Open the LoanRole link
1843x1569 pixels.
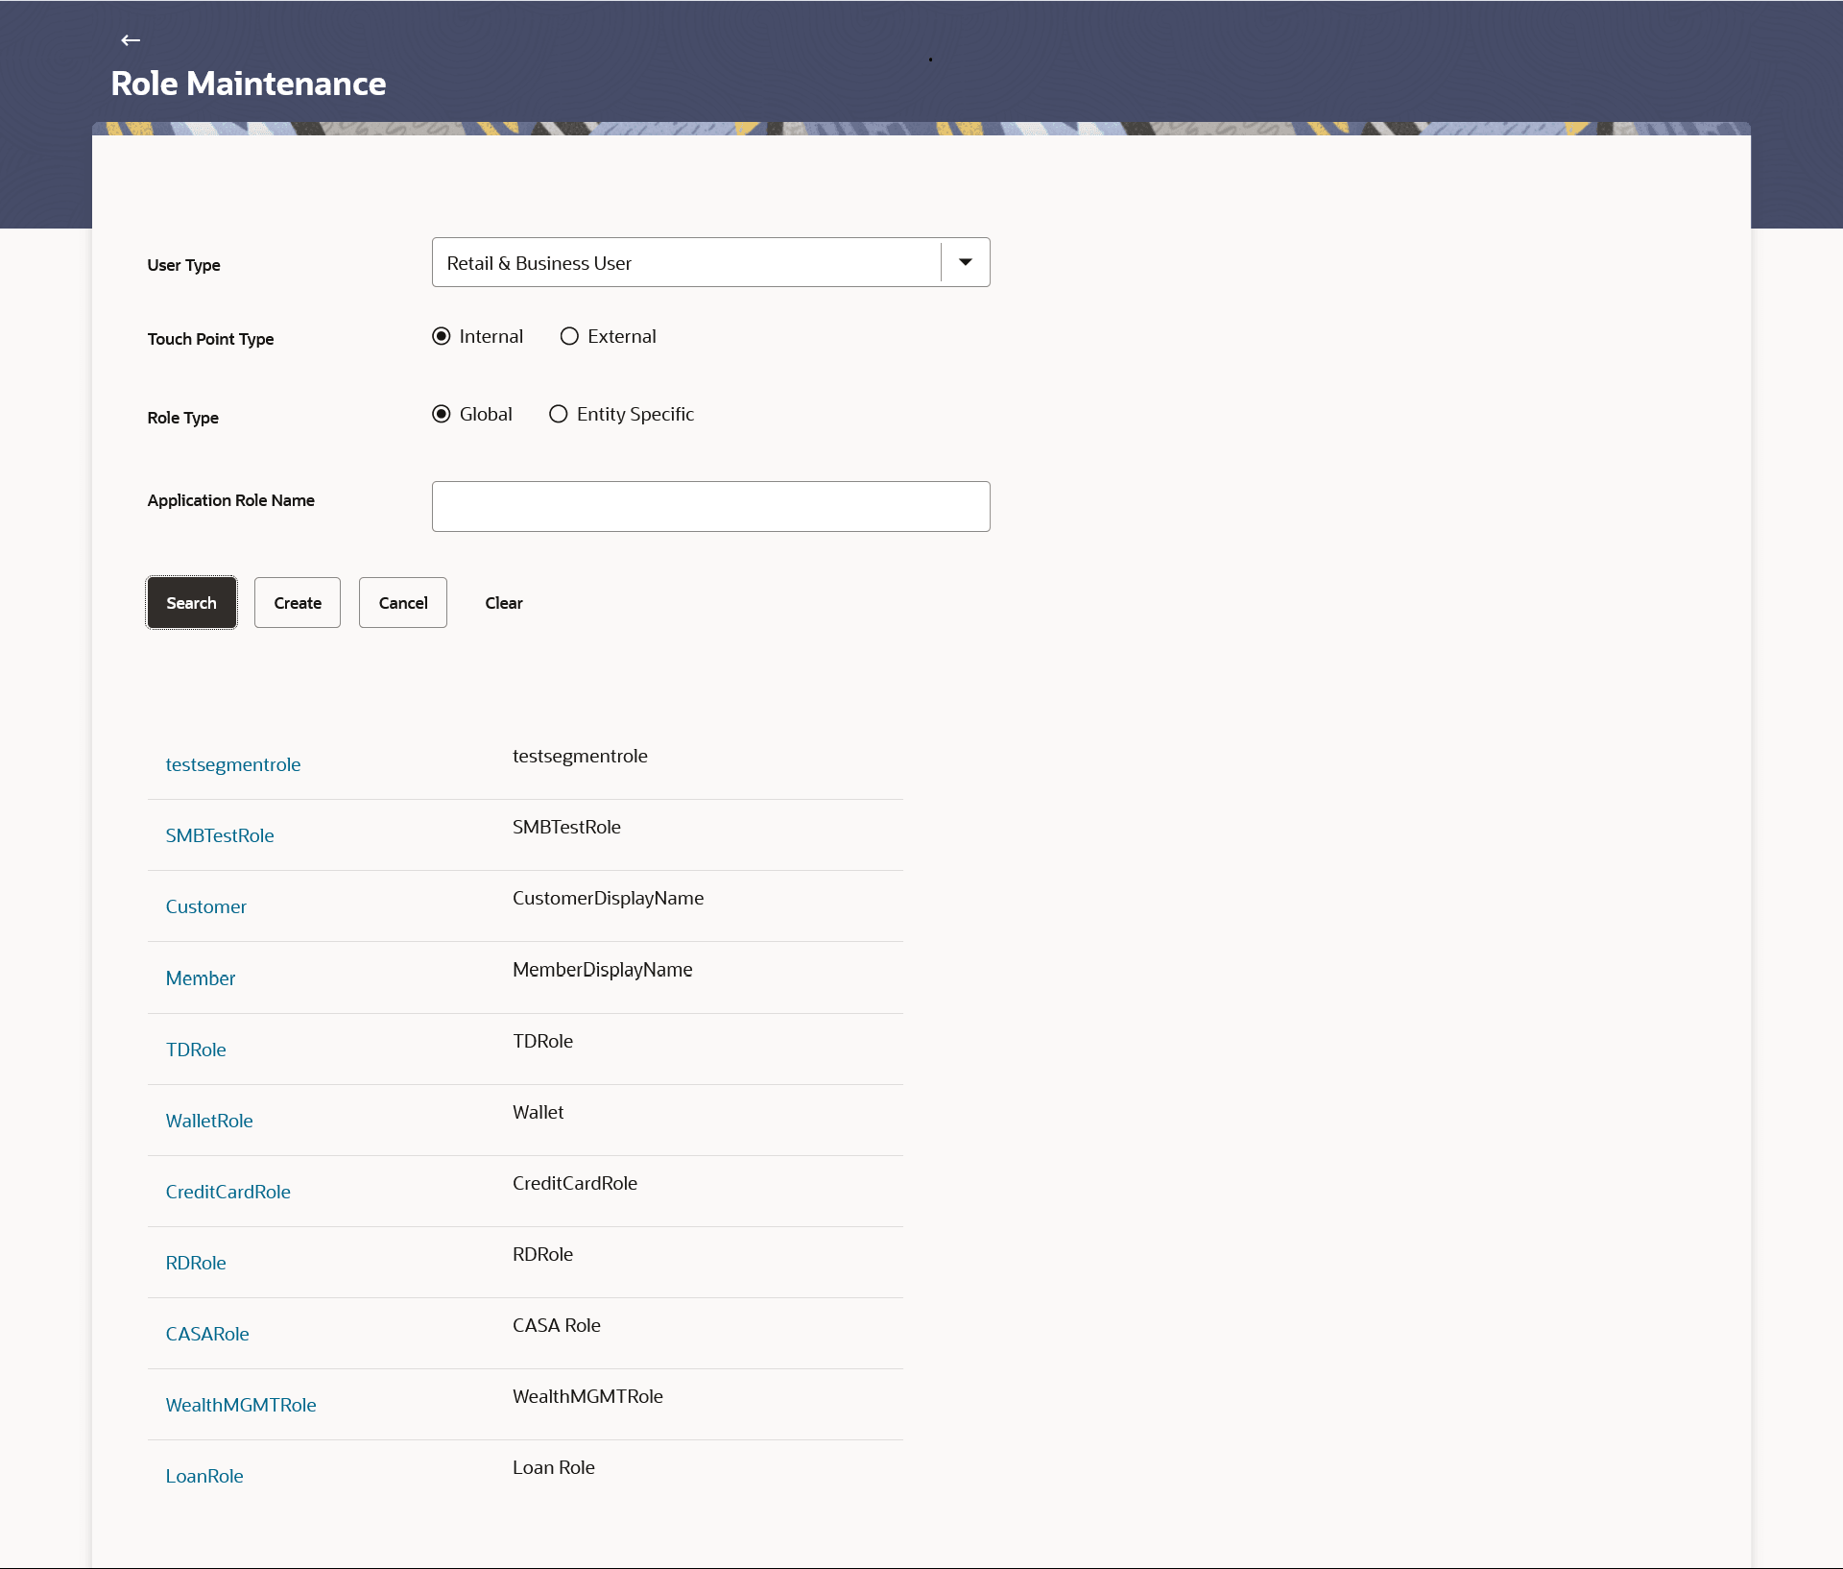point(204,1476)
